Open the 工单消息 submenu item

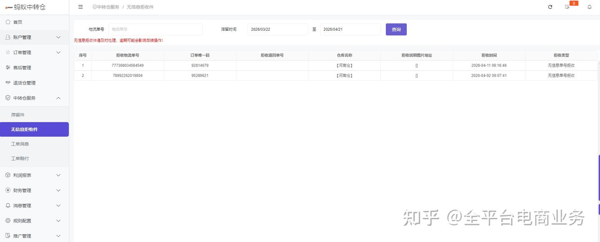[34, 144]
